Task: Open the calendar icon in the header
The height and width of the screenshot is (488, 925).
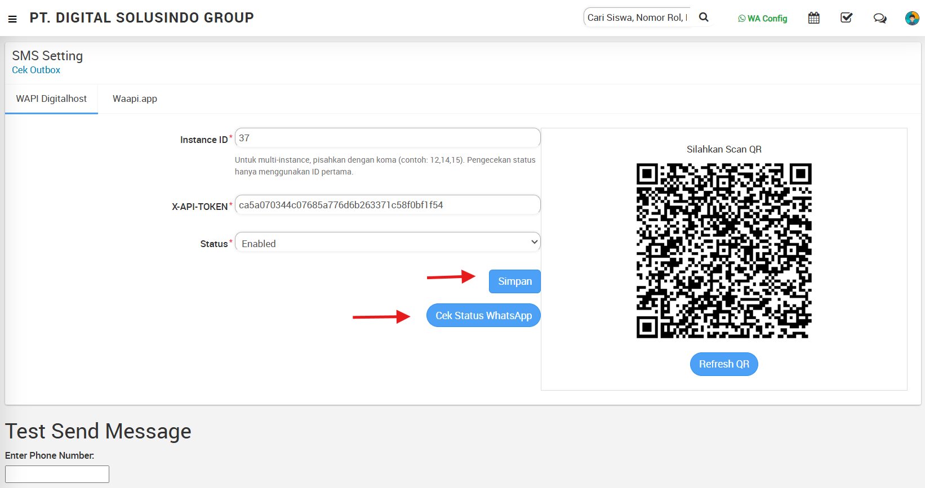Action: coord(813,18)
